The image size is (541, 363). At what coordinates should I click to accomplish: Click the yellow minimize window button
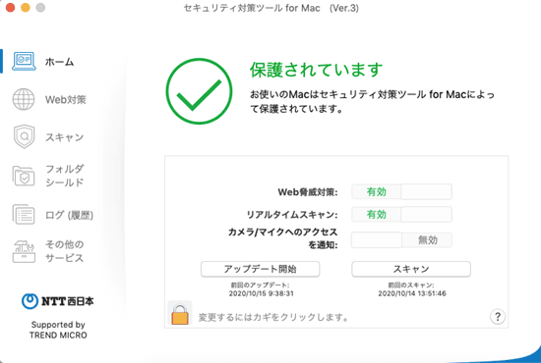tap(26, 8)
